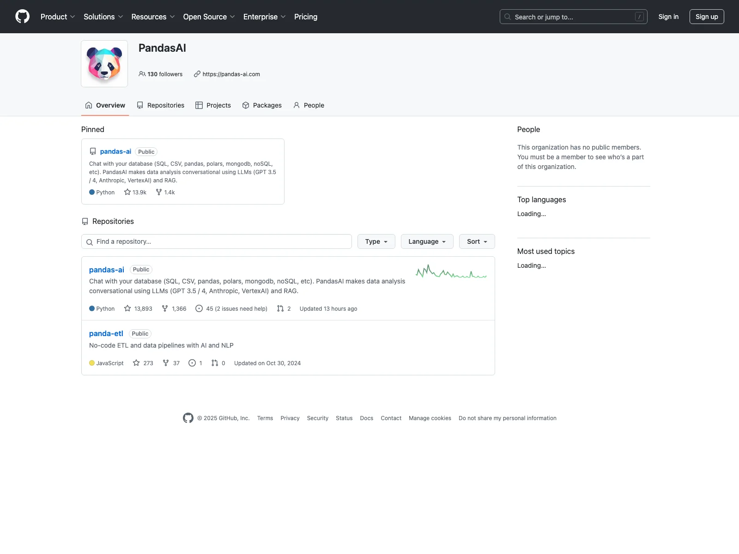Screen dimensions: 739x554
Task: Click the star icon in pinned pandas-ai card
Action: tap(127, 192)
